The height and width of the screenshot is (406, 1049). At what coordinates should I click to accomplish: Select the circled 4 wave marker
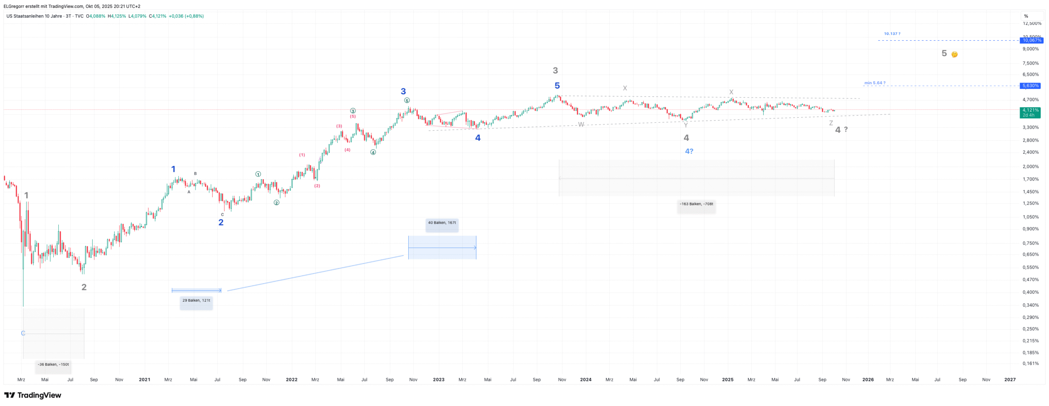point(373,153)
